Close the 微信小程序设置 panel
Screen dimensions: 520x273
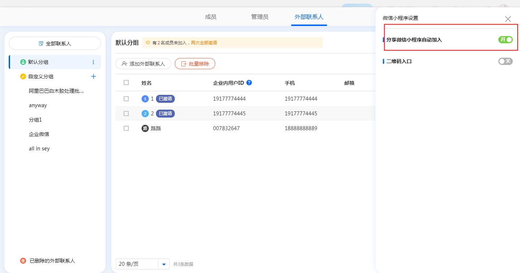(508, 19)
